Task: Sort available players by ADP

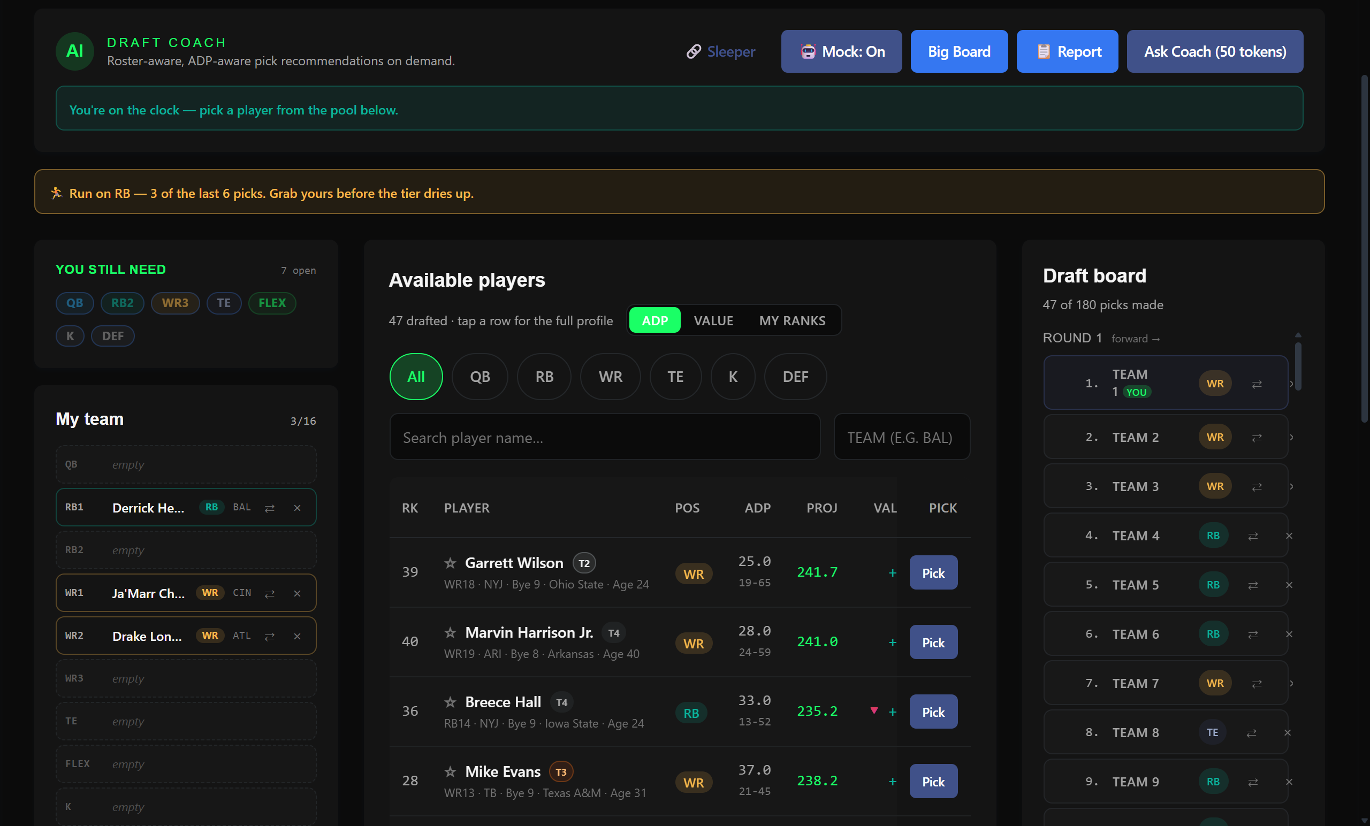Action: tap(654, 321)
